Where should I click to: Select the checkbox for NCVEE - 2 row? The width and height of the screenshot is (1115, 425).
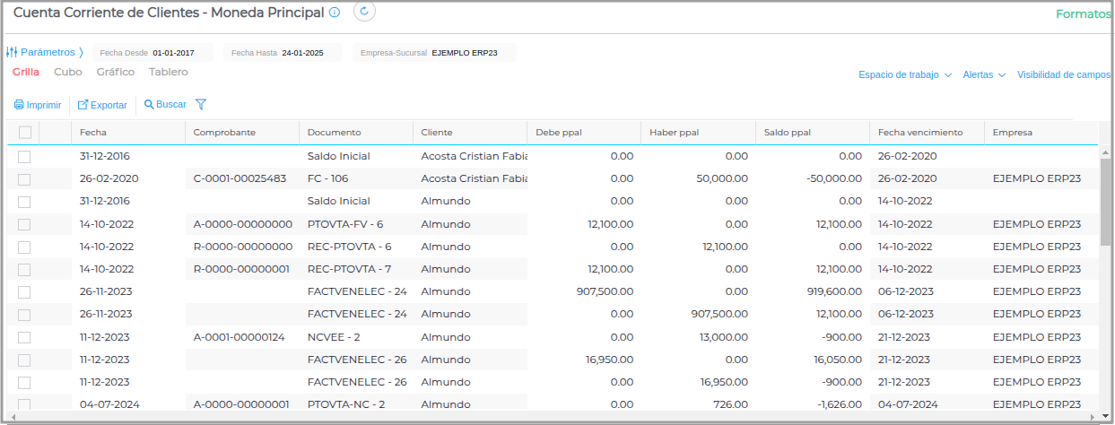24,337
